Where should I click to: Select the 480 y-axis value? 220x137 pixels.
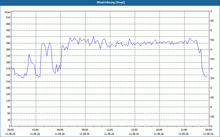pyautogui.click(x=8, y=24)
